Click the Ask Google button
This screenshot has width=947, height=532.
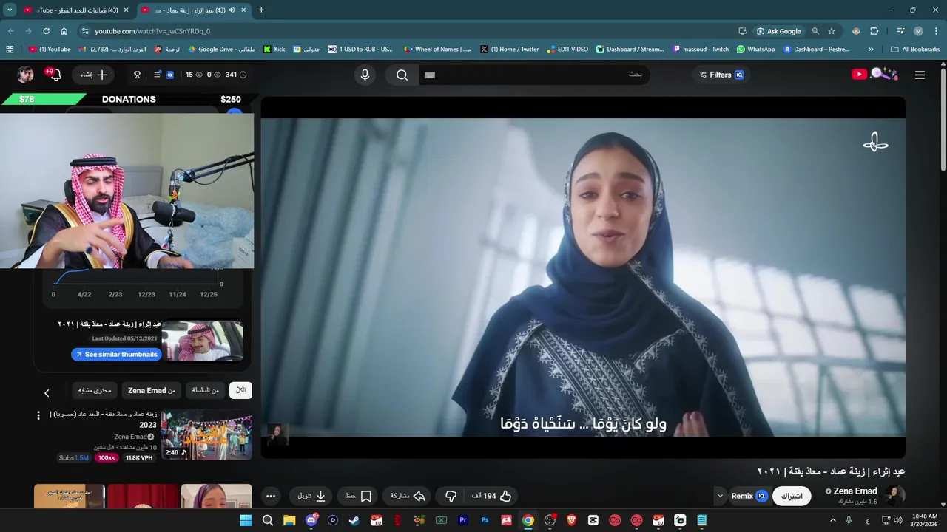[780, 31]
